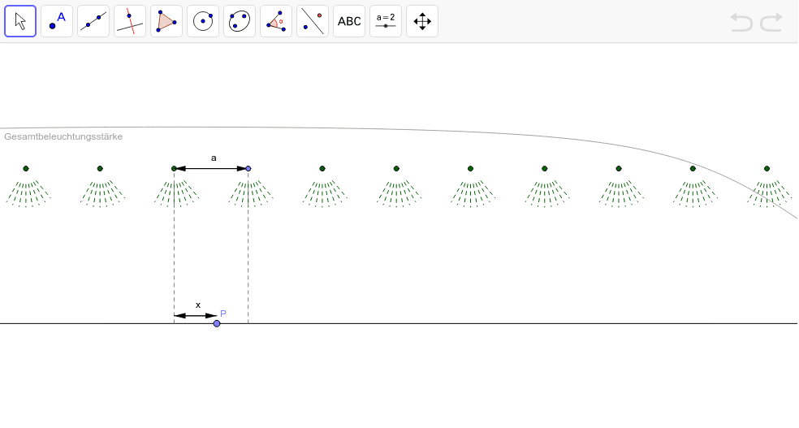Select the a=2 Slider tool
The image size is (799, 428).
[x=386, y=21]
